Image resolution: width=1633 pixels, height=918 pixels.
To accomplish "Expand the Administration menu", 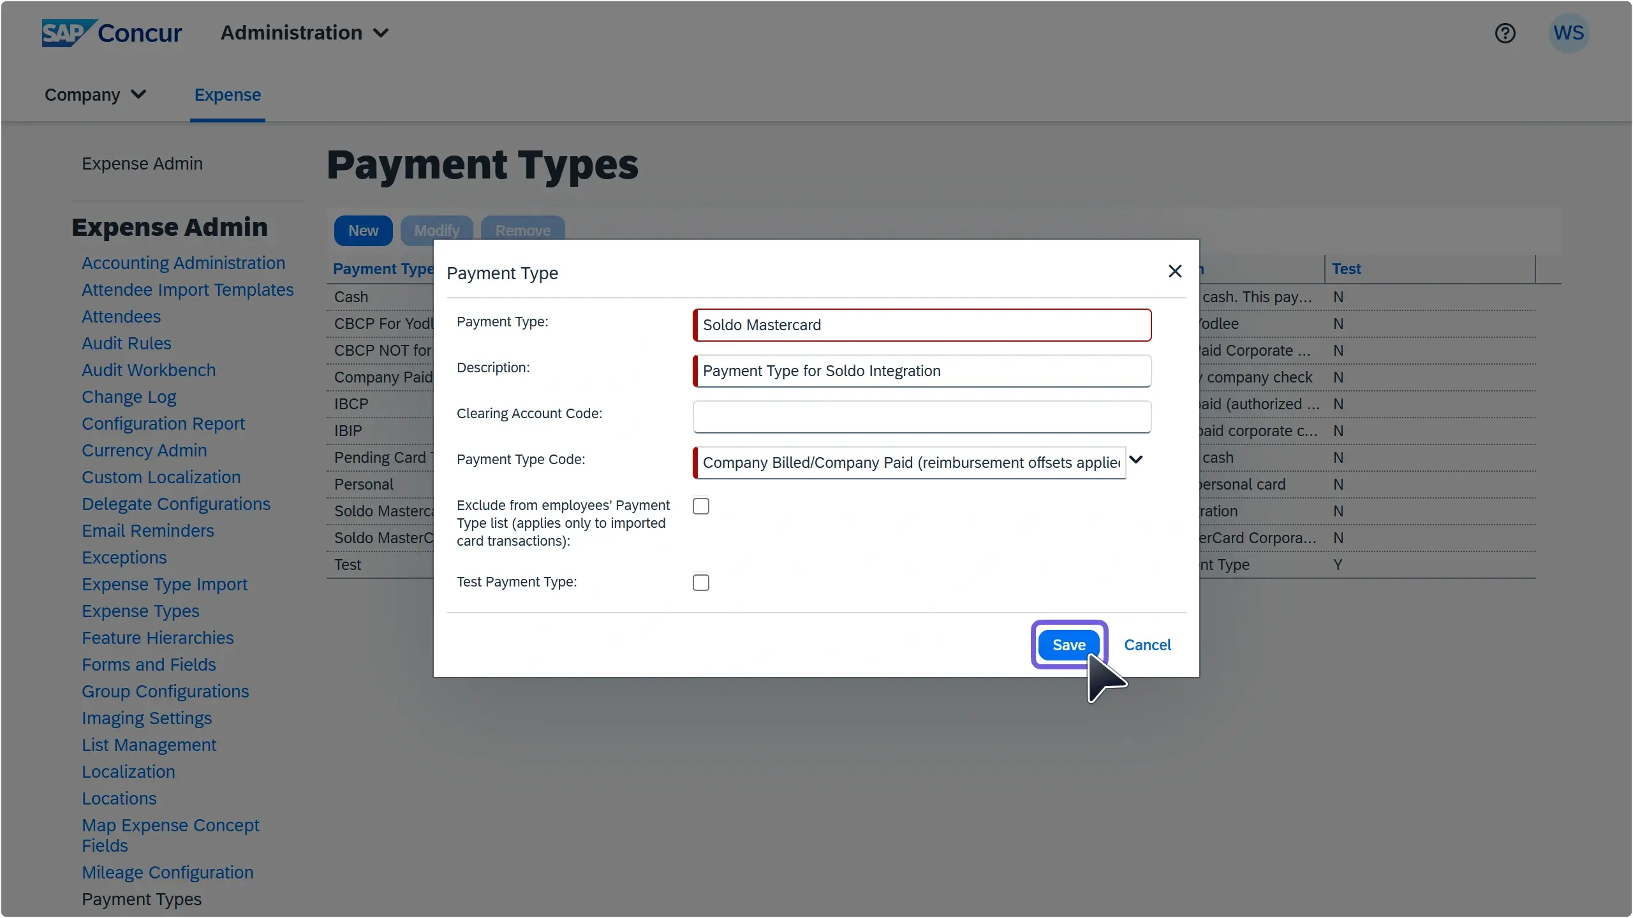I will coord(304,33).
